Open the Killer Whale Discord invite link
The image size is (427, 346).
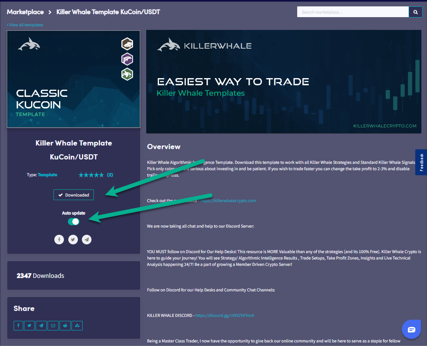pyautogui.click(x=225, y=315)
